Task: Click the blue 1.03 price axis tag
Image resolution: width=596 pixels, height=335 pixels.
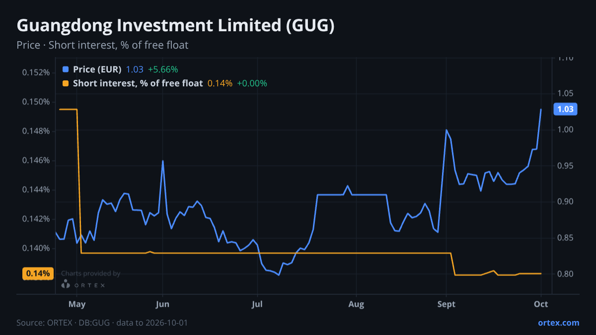Action: click(x=565, y=109)
